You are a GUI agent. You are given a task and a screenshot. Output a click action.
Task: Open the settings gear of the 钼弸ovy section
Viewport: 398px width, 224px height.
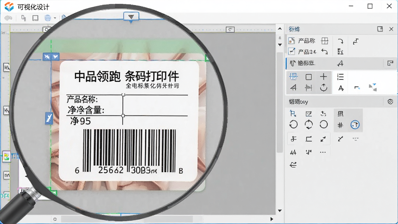click(x=390, y=102)
